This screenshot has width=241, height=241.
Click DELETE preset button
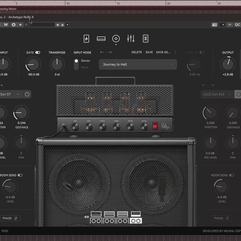coord(137,52)
